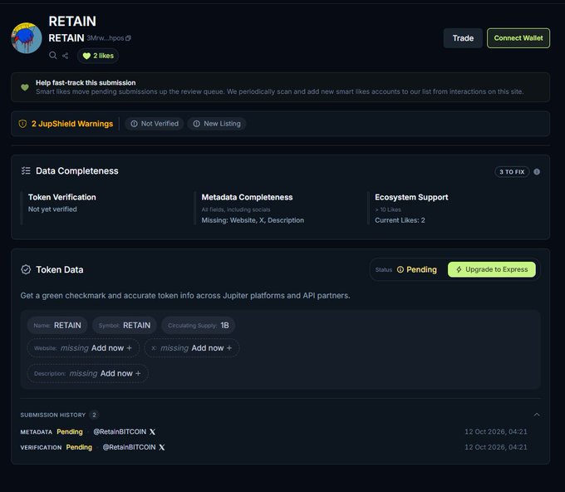Click the Data Completeness checklist icon

(x=26, y=171)
